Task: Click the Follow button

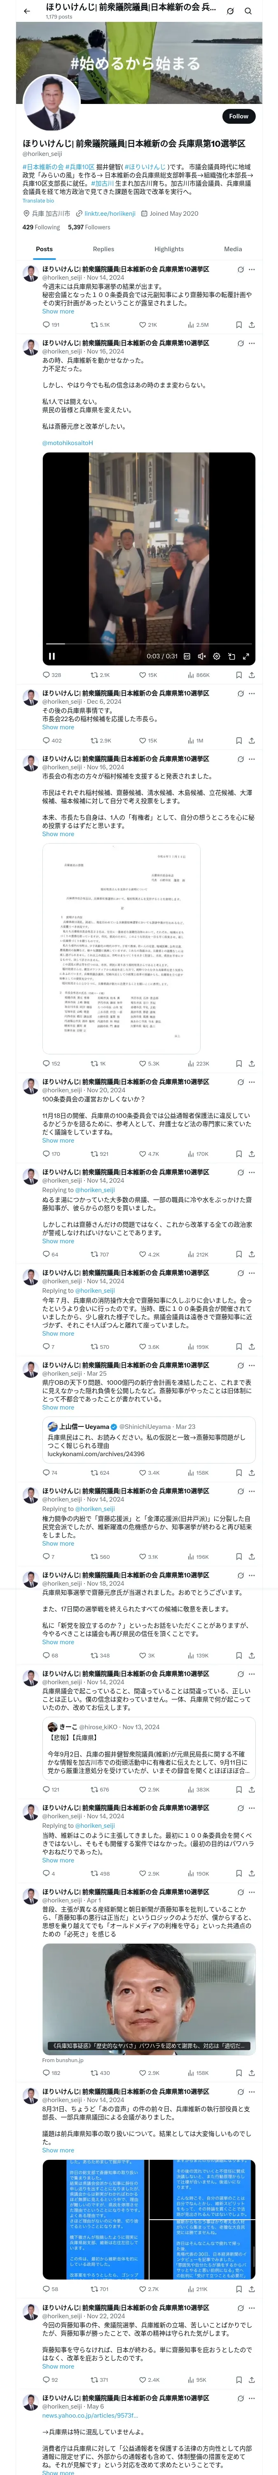Action: (x=238, y=116)
